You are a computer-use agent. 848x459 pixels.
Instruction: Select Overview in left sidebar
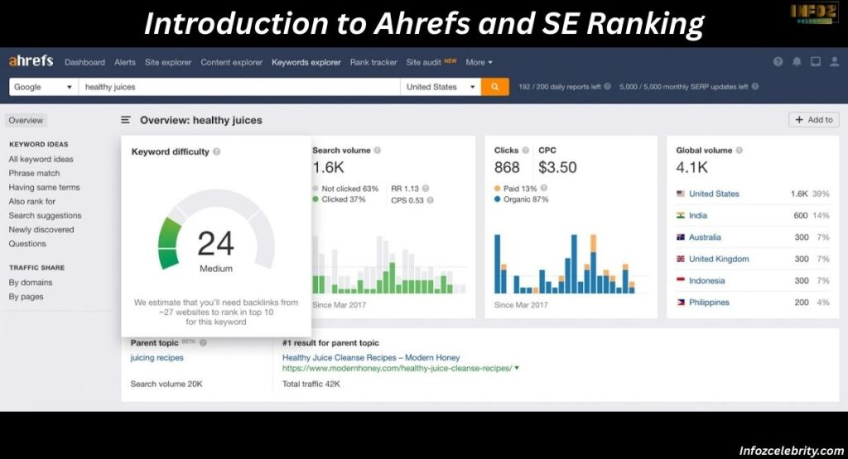[26, 121]
